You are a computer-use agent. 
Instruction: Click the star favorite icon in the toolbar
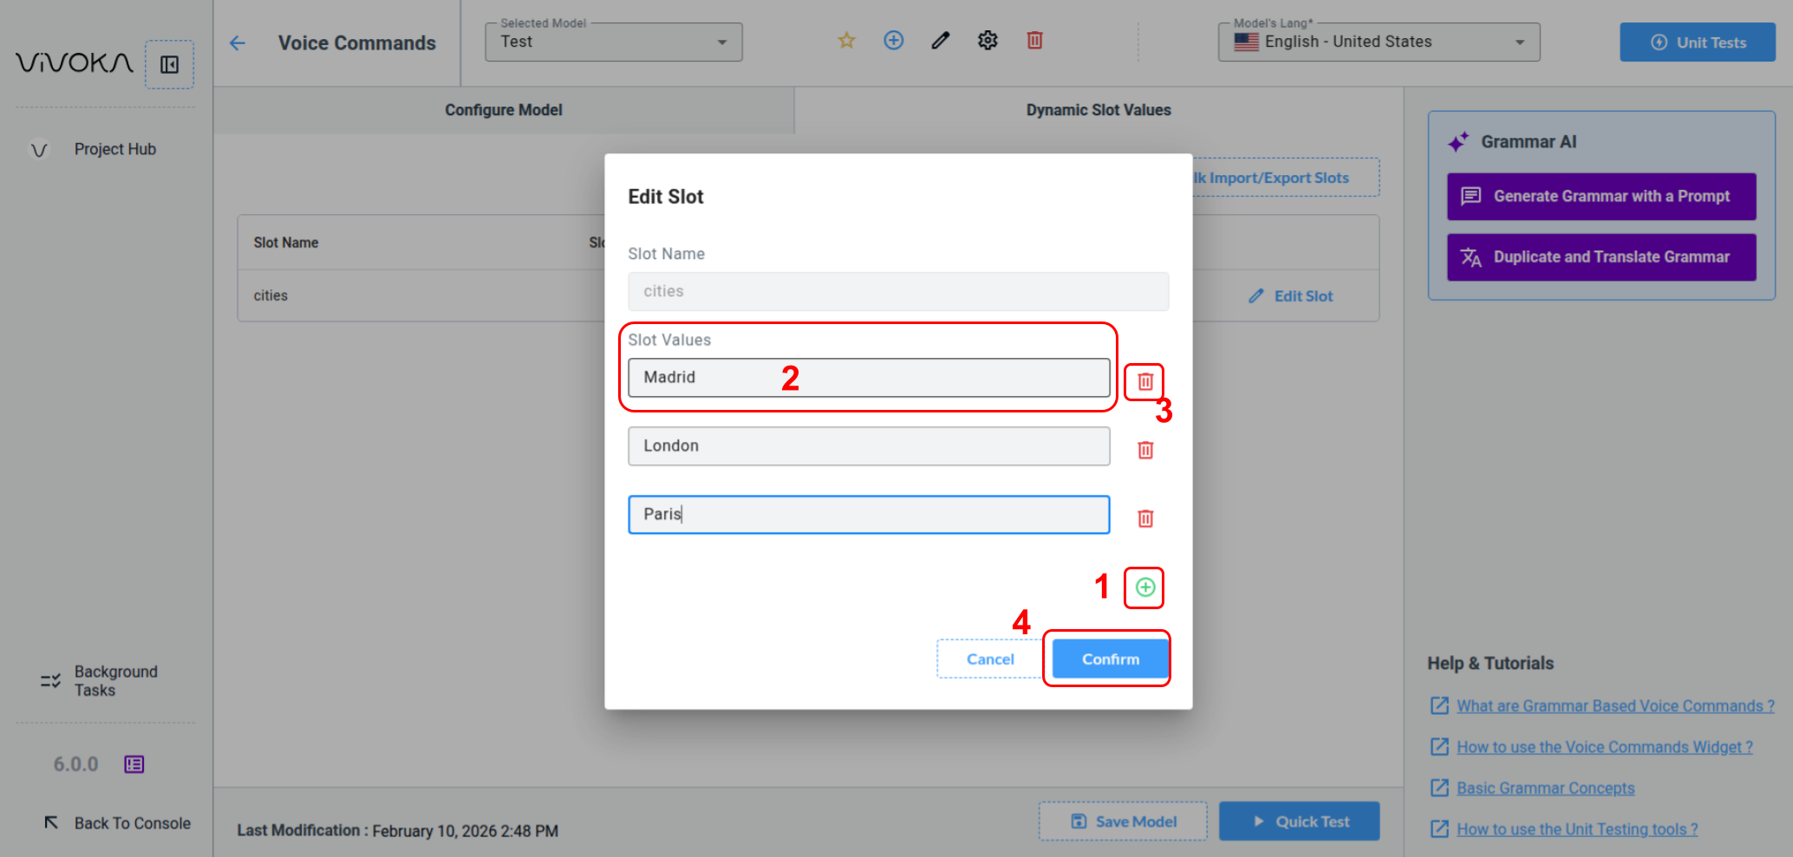coord(846,41)
